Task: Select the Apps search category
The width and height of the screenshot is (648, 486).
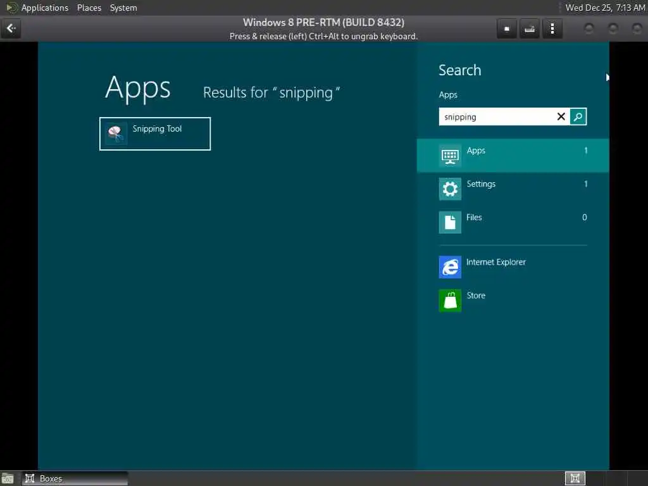Action: click(513, 156)
